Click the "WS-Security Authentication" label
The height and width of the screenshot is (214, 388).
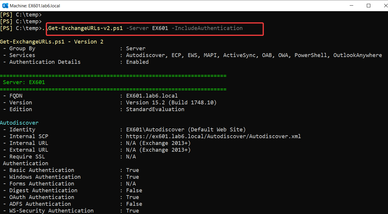tap(51, 211)
